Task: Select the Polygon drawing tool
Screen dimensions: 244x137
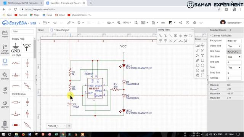Action: click(x=197, y=65)
